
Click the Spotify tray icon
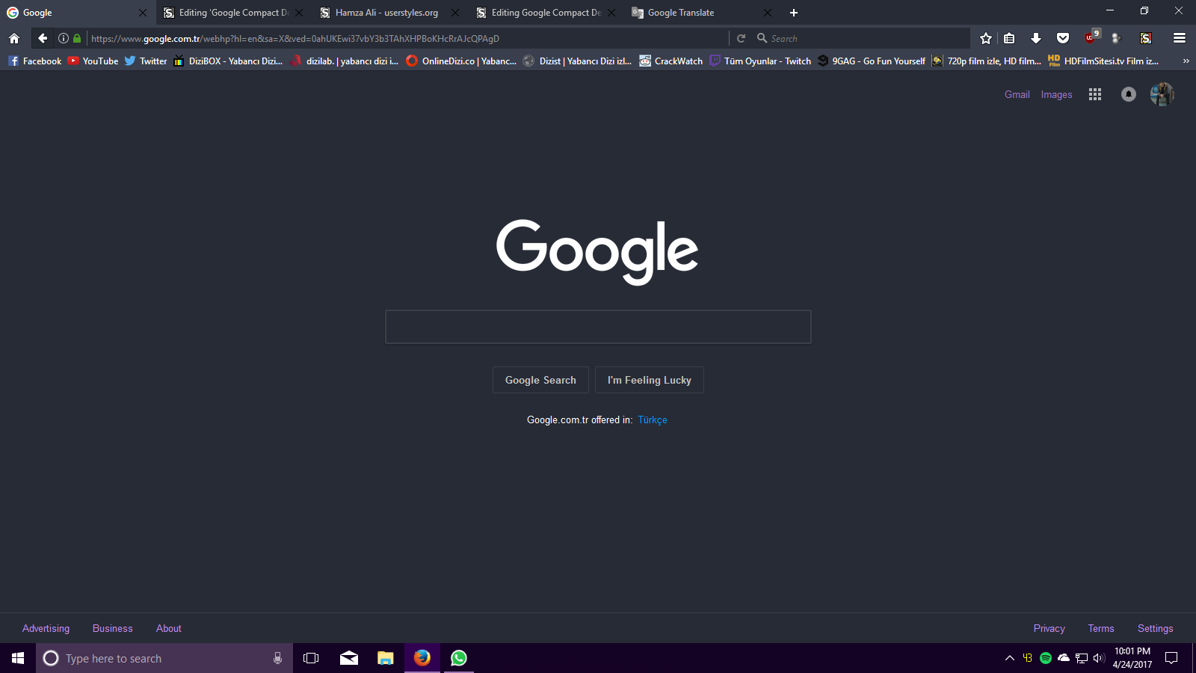coord(1046,658)
